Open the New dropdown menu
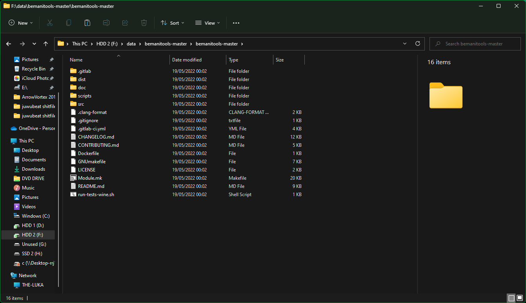Image resolution: width=526 pixels, height=303 pixels. 21,23
